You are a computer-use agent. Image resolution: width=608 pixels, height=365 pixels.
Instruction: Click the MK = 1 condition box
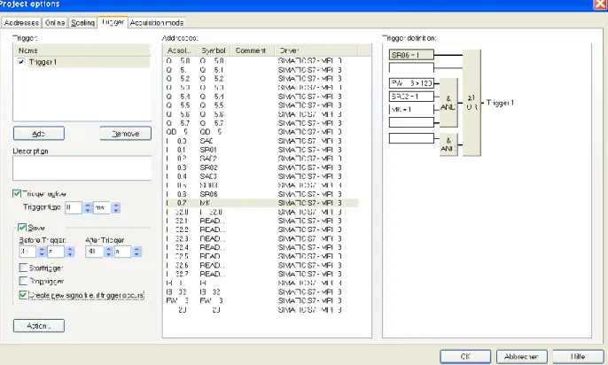click(411, 110)
